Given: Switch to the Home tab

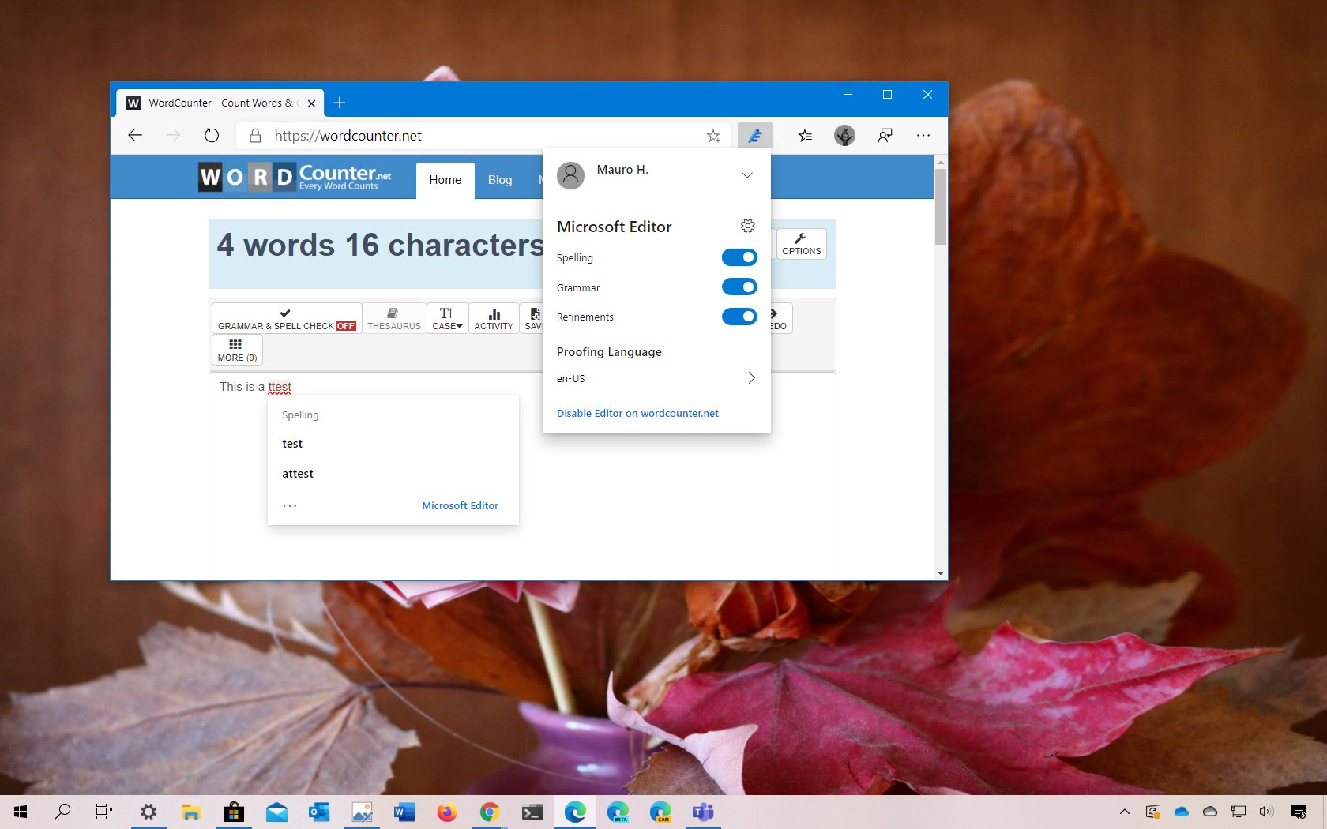Looking at the screenshot, I should [x=445, y=179].
